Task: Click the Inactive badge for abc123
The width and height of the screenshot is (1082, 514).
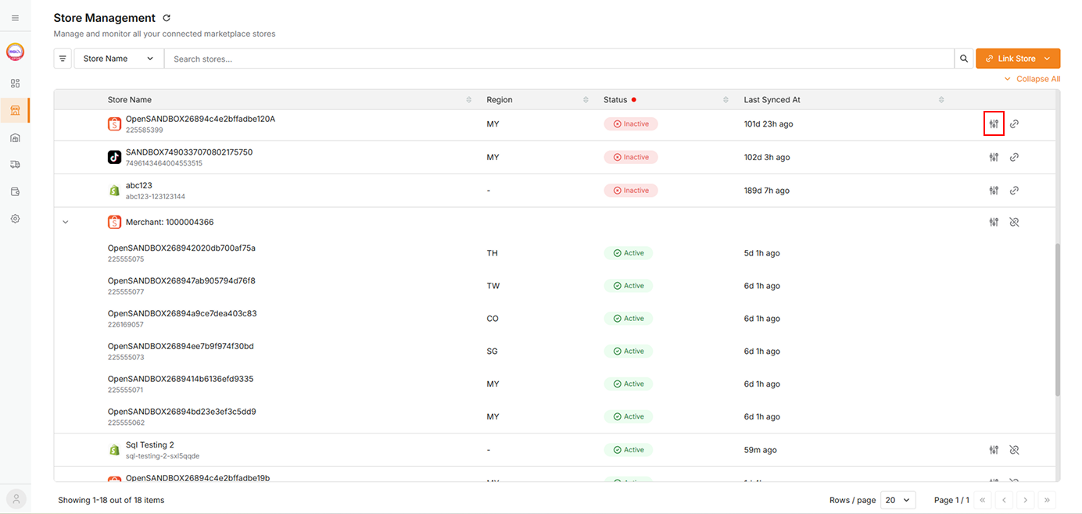Action: pos(631,191)
